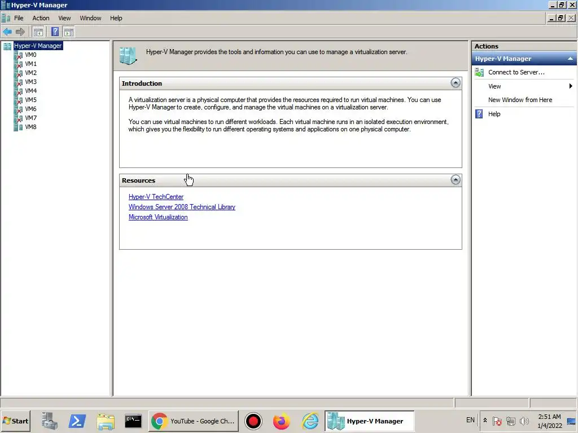Open the Hyper-V TechCenter link
This screenshot has width=578, height=433.
[156, 197]
